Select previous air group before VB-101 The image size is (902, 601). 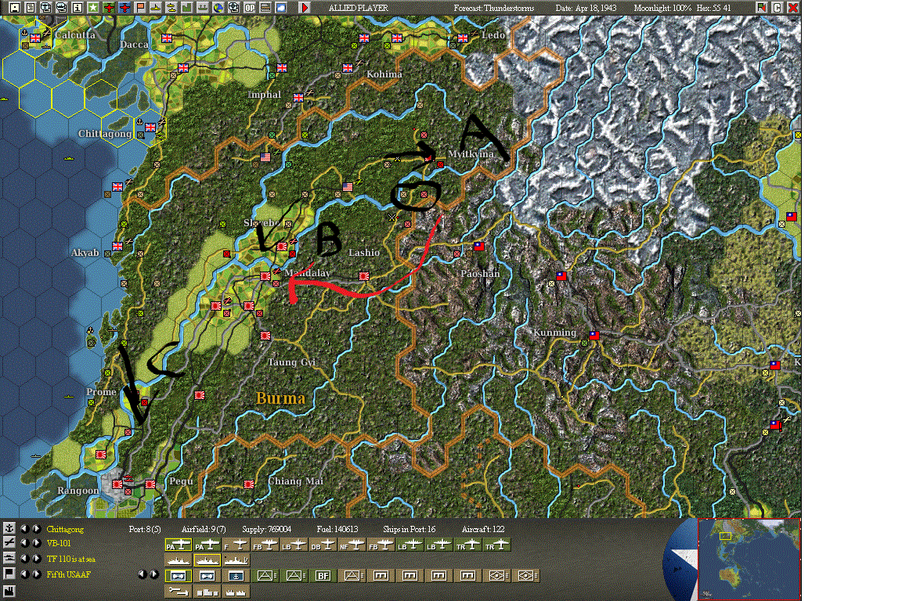25,542
